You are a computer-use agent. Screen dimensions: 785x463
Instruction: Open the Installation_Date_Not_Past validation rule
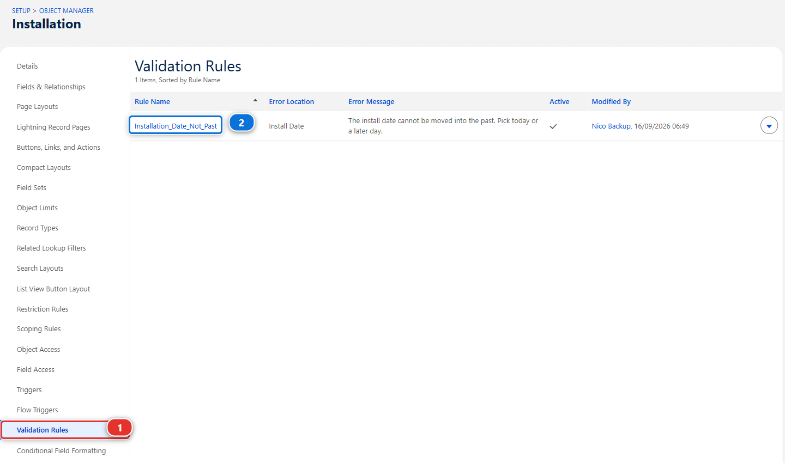pos(176,126)
